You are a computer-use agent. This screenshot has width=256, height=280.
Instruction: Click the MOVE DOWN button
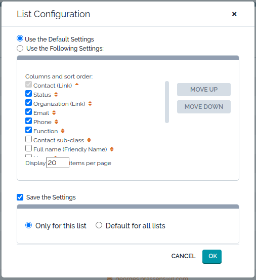204,107
